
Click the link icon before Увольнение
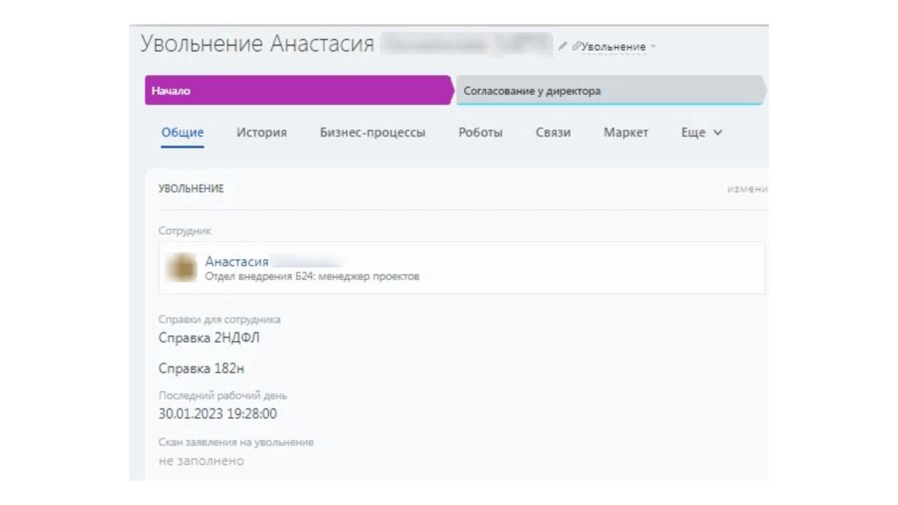point(576,47)
